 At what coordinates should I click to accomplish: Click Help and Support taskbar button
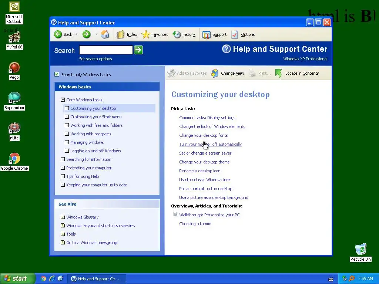coord(97,279)
